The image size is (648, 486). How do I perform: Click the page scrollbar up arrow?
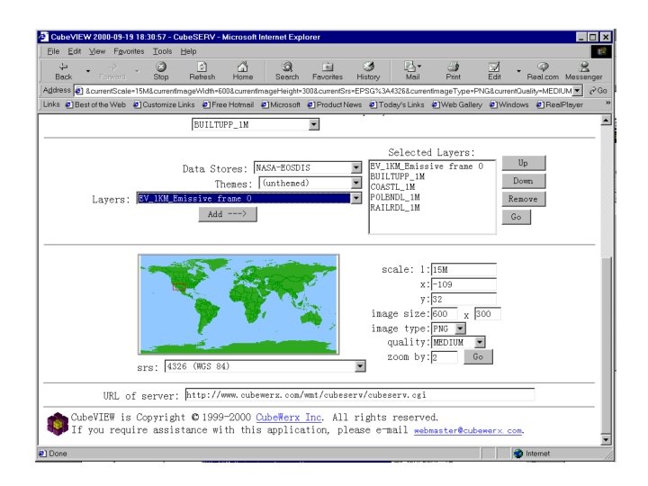(x=606, y=120)
